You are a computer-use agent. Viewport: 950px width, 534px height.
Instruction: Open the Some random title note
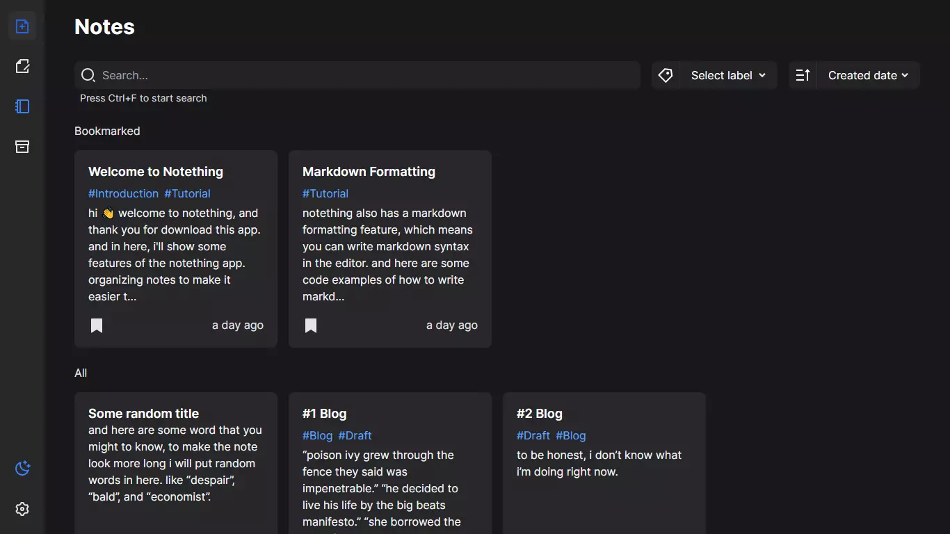[x=143, y=414]
